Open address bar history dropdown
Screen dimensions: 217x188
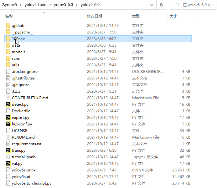(151, 5)
